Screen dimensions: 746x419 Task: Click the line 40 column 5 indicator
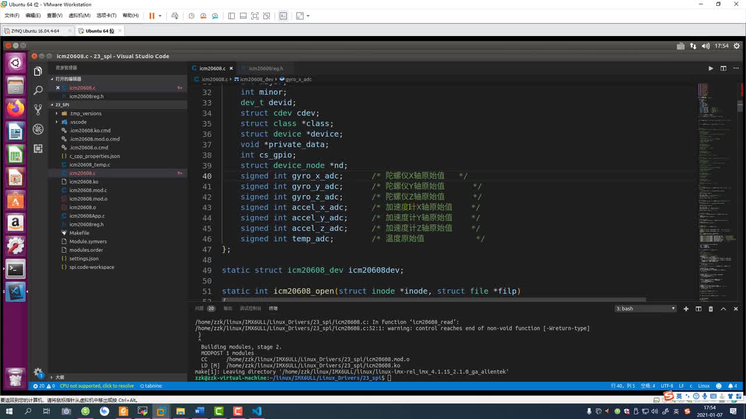tap(623, 386)
